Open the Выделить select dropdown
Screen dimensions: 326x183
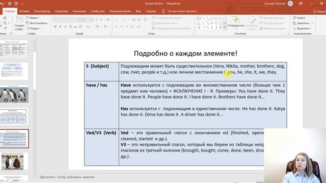(x=302, y=28)
